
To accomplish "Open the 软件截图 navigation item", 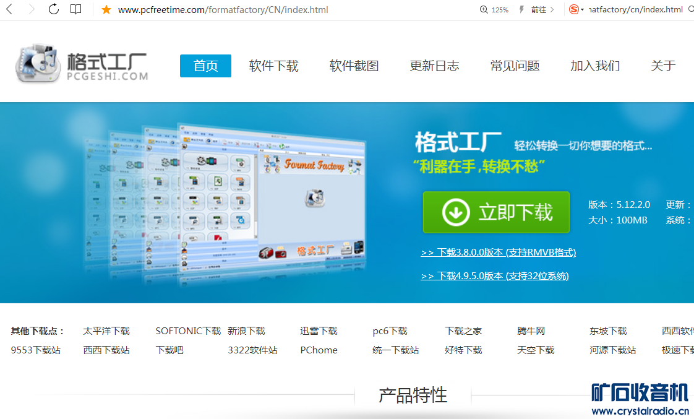I will tap(354, 66).
